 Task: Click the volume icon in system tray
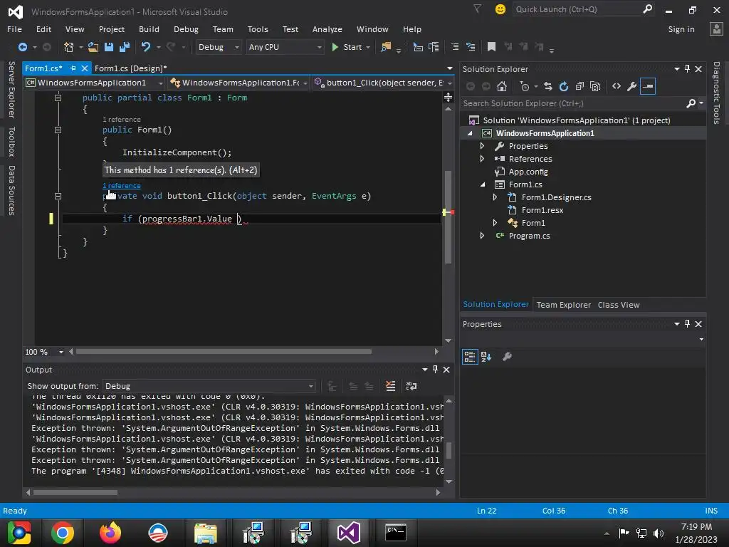click(659, 533)
